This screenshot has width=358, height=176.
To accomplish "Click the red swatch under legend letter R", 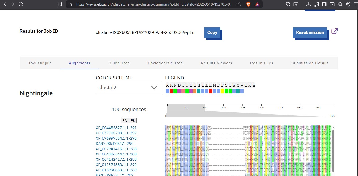I will tap(171, 91).
